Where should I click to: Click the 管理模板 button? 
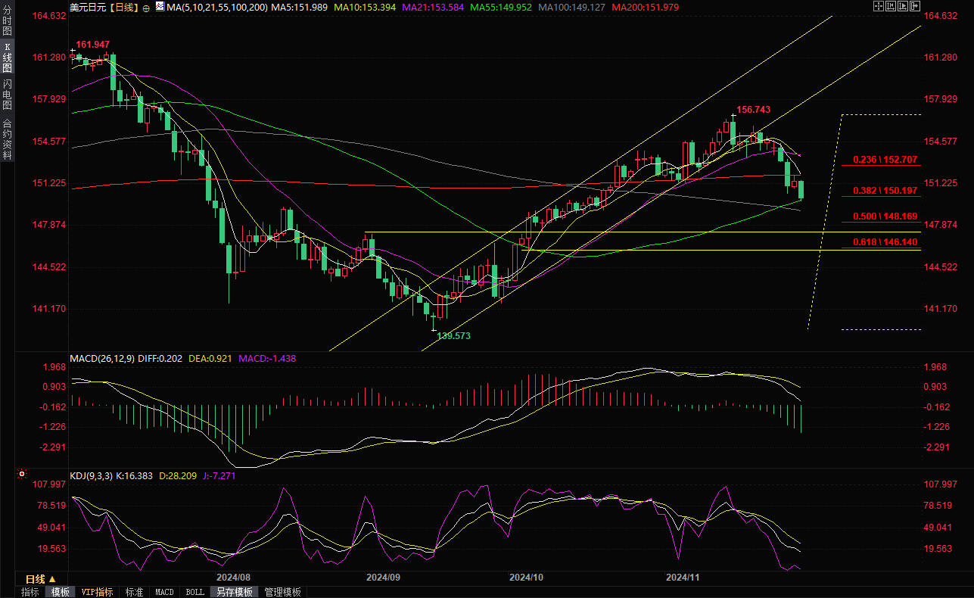pos(282,592)
